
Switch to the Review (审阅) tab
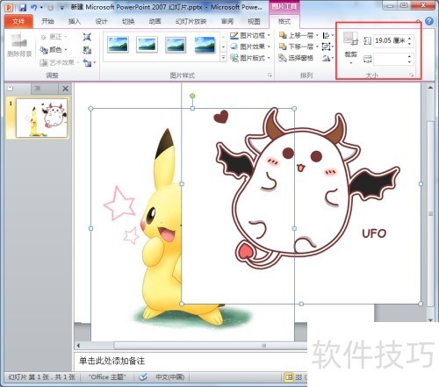pos(227,21)
